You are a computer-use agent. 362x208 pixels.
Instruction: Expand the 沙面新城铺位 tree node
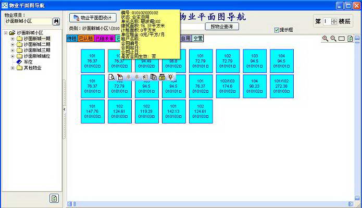[x=13, y=56]
